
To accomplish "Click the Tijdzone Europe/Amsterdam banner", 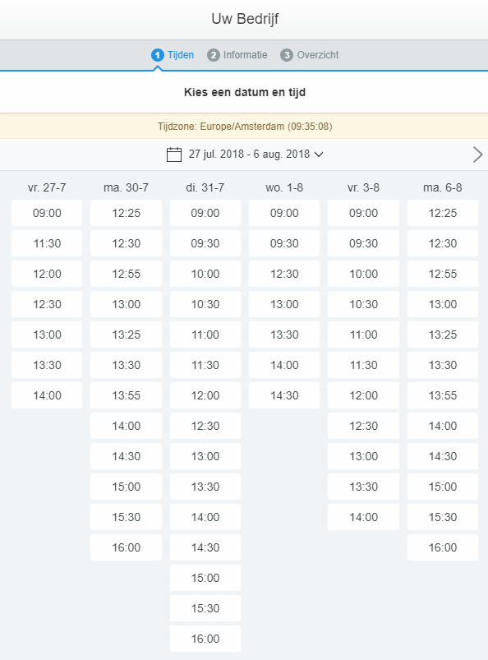I will point(244,127).
